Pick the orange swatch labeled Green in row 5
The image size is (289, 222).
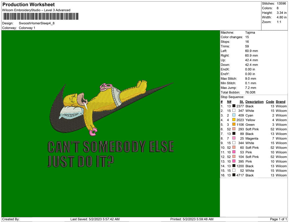click(234, 124)
